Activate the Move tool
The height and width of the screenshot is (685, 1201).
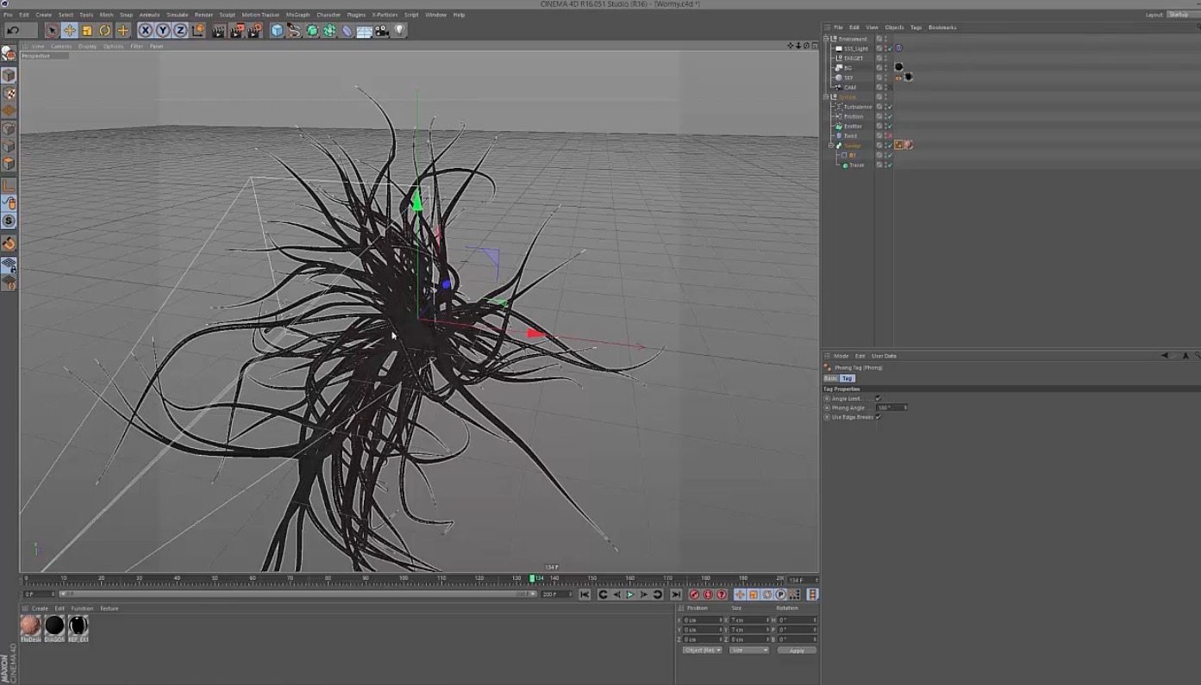tap(70, 30)
